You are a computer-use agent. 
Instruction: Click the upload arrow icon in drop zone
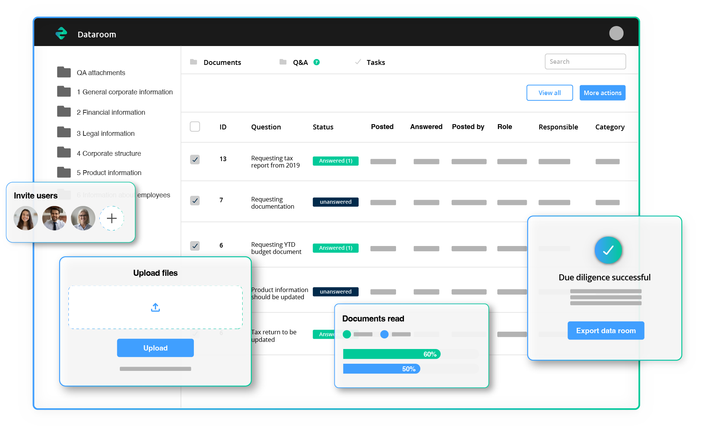click(x=155, y=308)
